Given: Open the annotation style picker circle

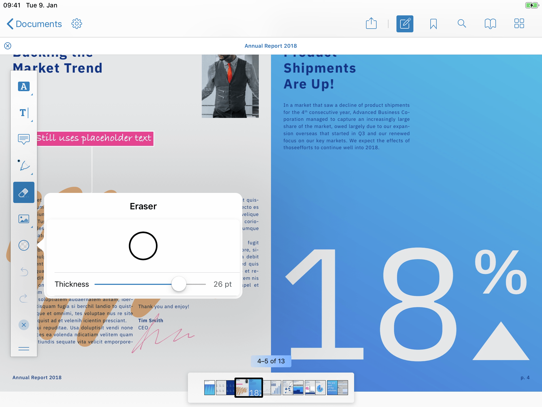Looking at the screenshot, I should coord(24,245).
